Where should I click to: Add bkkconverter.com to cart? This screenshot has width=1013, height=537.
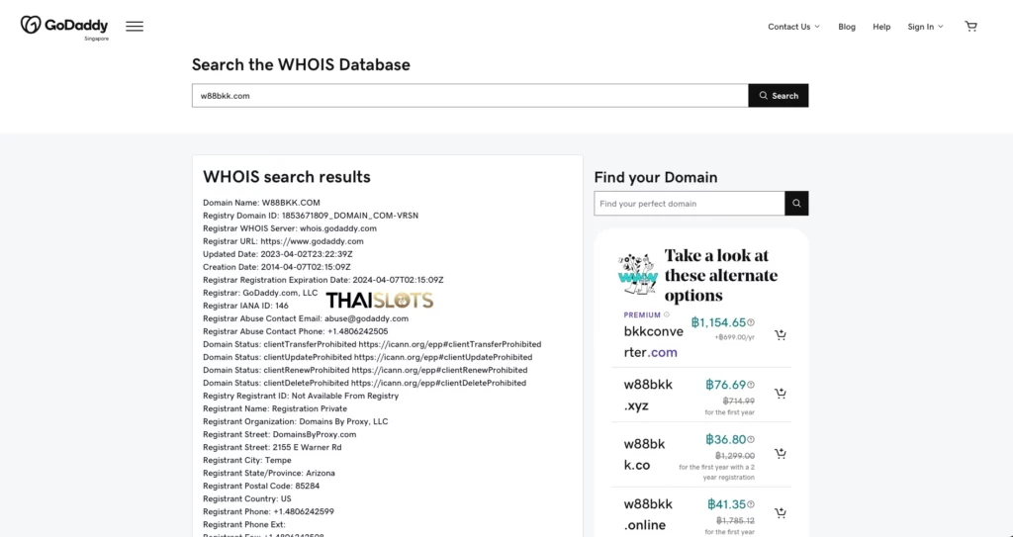pos(781,334)
